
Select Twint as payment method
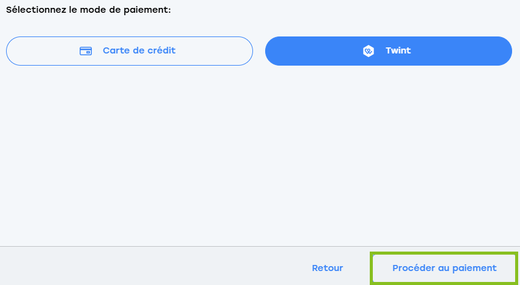click(389, 51)
